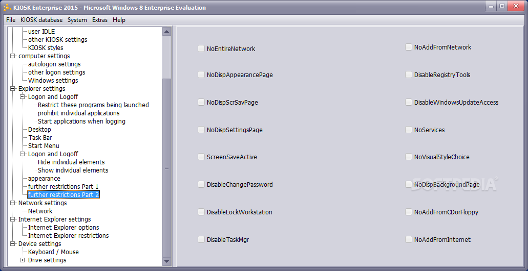Click the KIOSK Enterprise title bar app icon
The image size is (528, 271).
click(7, 7)
